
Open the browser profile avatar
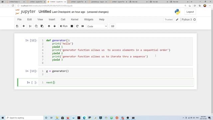tap(205, 6)
